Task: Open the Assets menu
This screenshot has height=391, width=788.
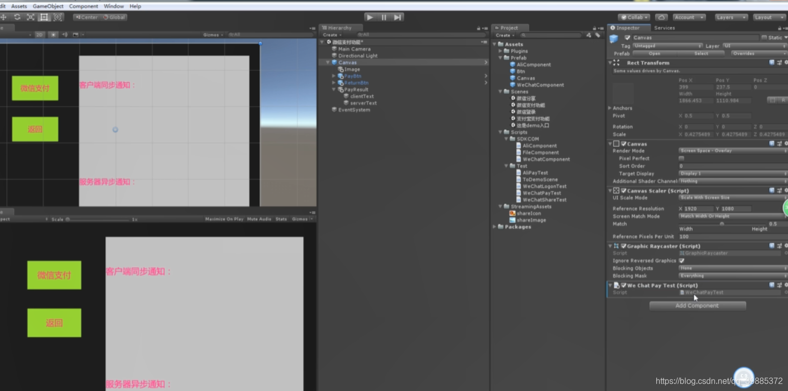Action: pyautogui.click(x=19, y=6)
